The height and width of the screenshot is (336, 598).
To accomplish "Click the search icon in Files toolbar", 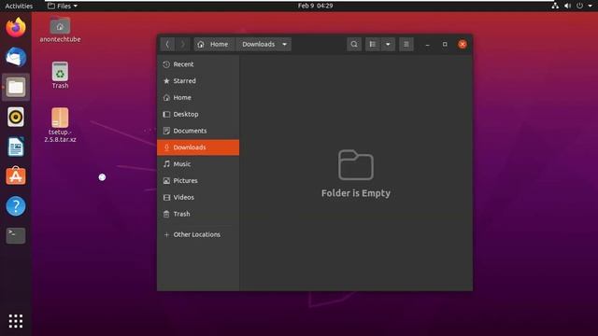I will click(354, 44).
